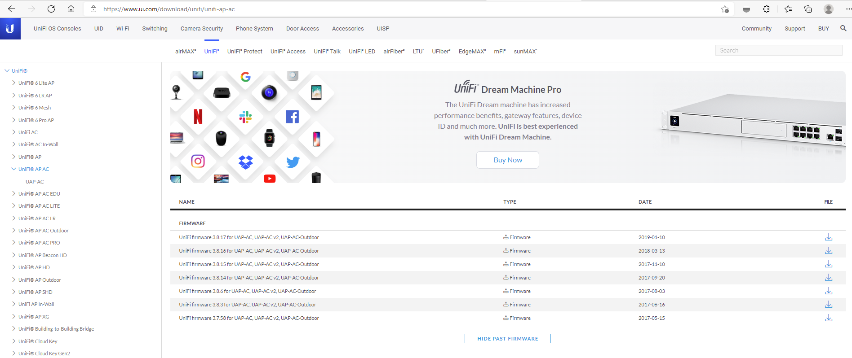The width and height of the screenshot is (852, 358).
Task: Collapse the UniFi AP AC tree node
Action: [x=13, y=169]
